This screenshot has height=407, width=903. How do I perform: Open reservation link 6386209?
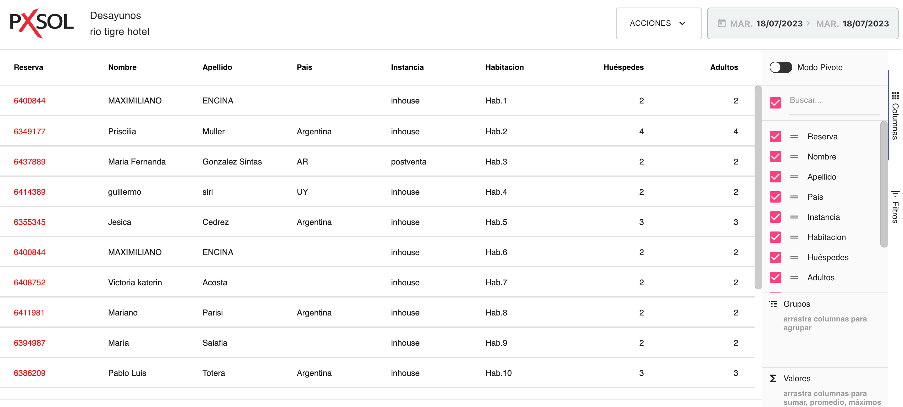click(x=30, y=373)
